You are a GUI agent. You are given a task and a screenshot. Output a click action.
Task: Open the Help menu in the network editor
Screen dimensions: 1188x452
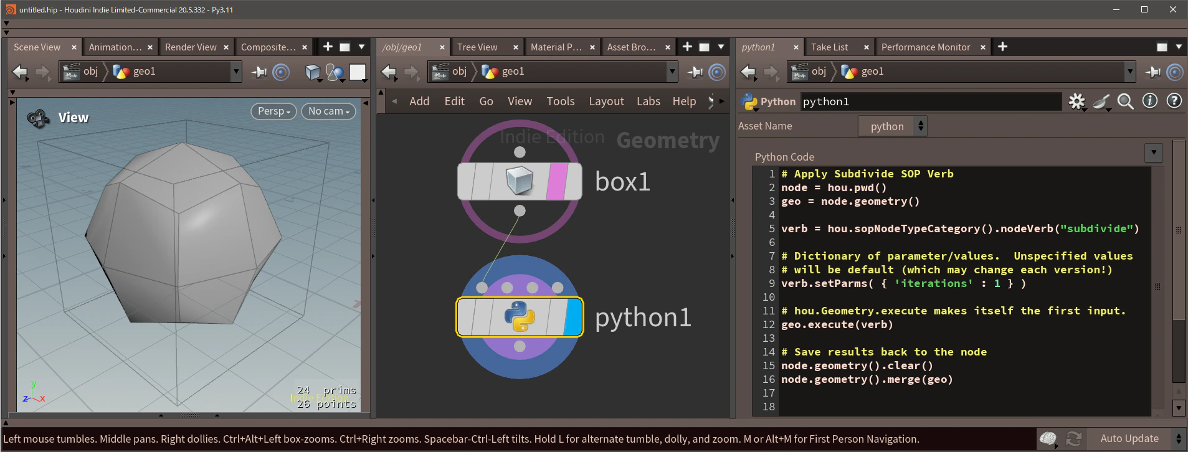[x=684, y=101]
